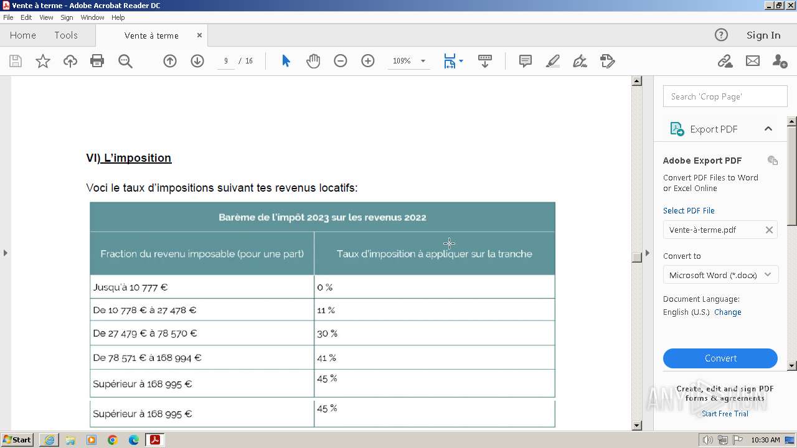
Task: Share with others via person-plus icon
Action: (x=780, y=61)
